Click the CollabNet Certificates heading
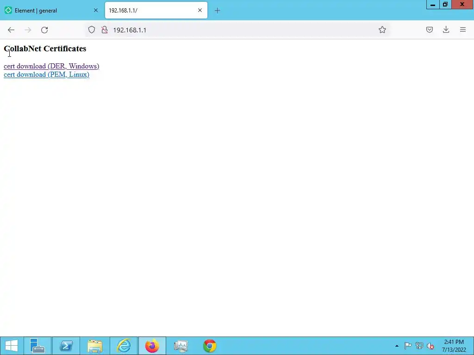 pyautogui.click(x=45, y=49)
